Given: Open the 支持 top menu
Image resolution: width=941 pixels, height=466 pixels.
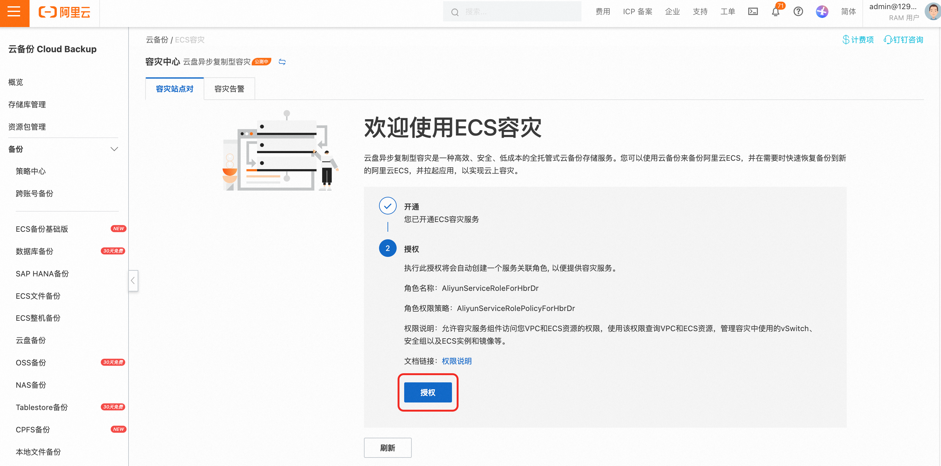Looking at the screenshot, I should coord(700,12).
